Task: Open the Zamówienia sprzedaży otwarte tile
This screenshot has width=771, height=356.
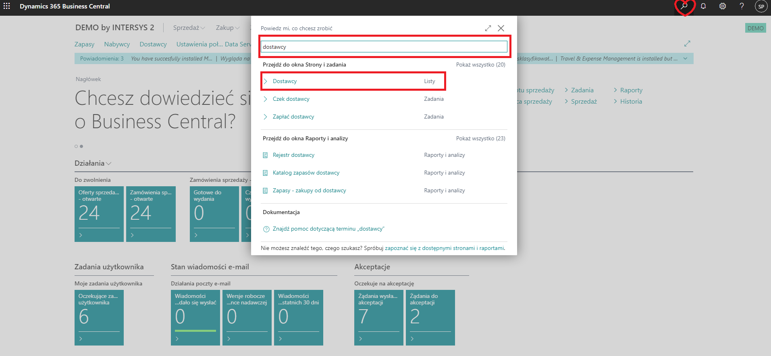Action: 151,214
